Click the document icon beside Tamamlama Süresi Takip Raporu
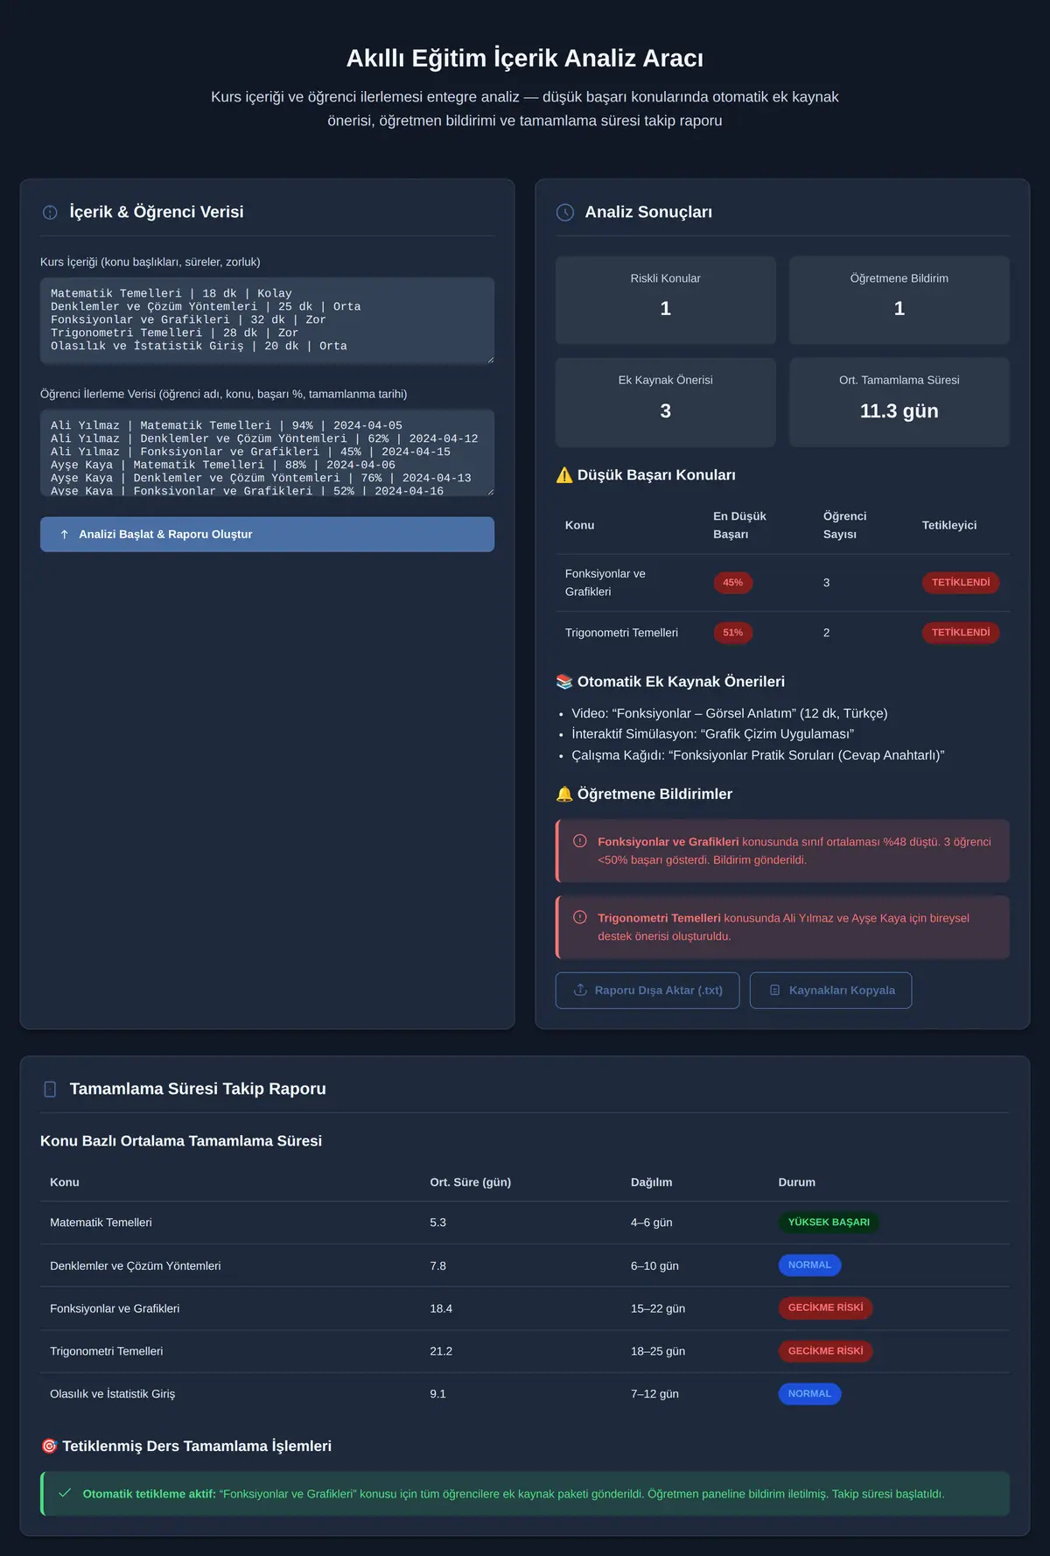This screenshot has width=1050, height=1556. pyautogui.click(x=50, y=1090)
